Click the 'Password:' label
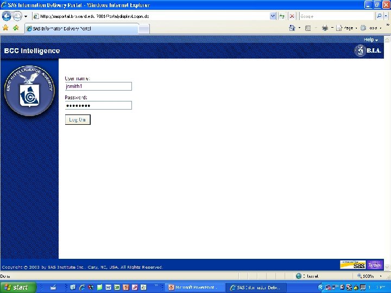This screenshot has width=391, height=293. 76,98
